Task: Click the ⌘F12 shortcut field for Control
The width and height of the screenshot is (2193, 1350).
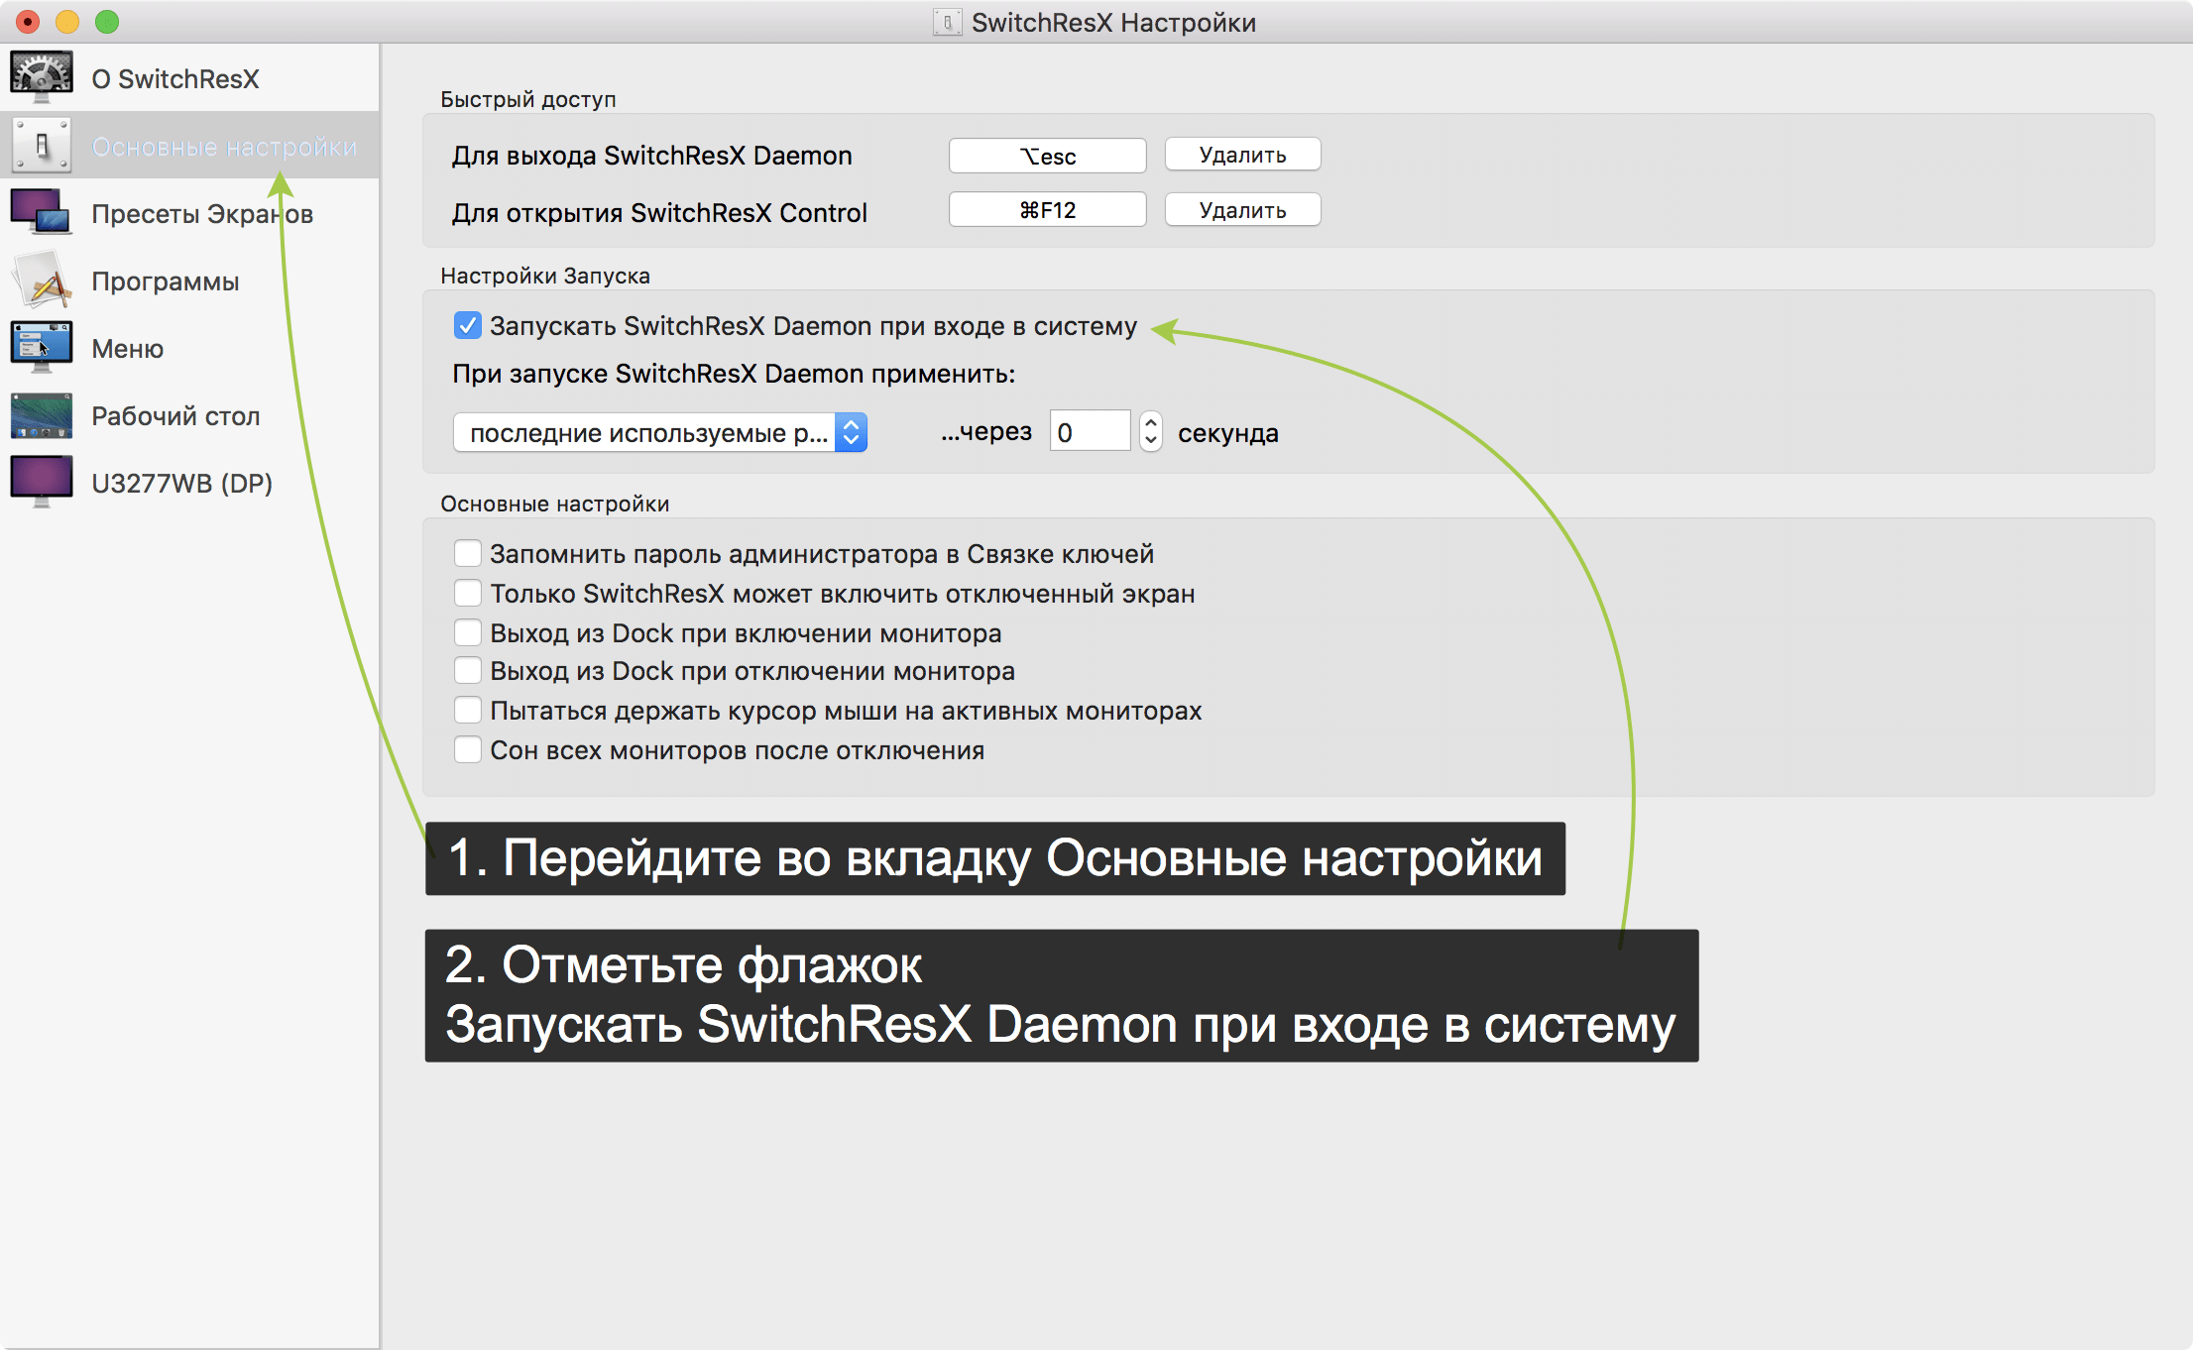Action: click(1047, 210)
